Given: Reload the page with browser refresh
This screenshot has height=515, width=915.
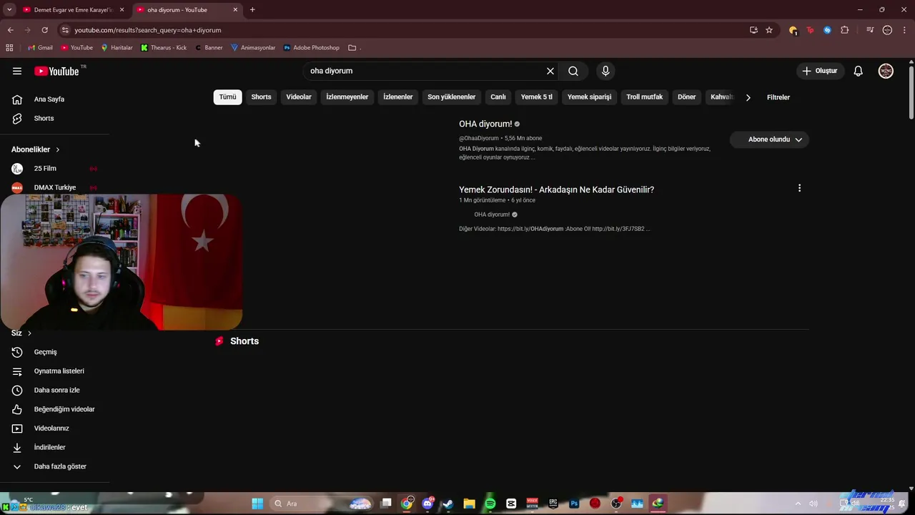Looking at the screenshot, I should tap(44, 30).
